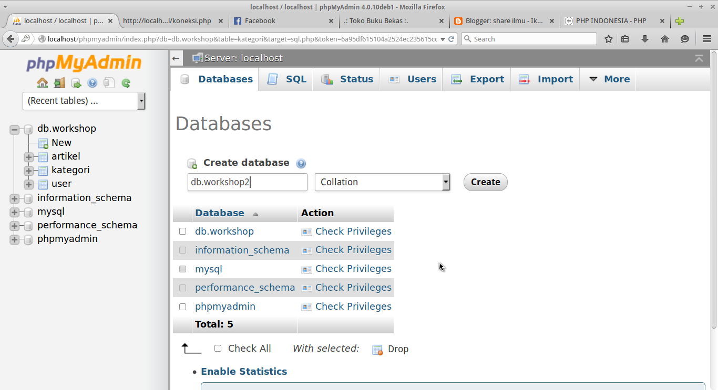Bookmark this page with star icon
718x390 pixels.
(609, 39)
